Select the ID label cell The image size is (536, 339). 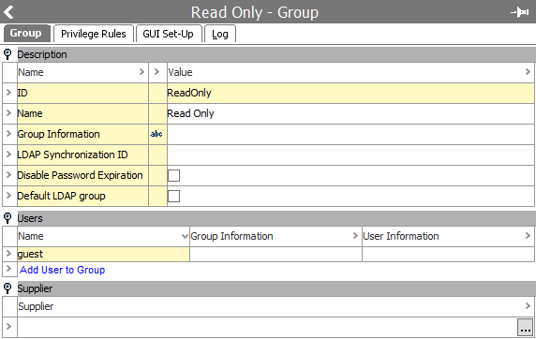[x=82, y=93]
